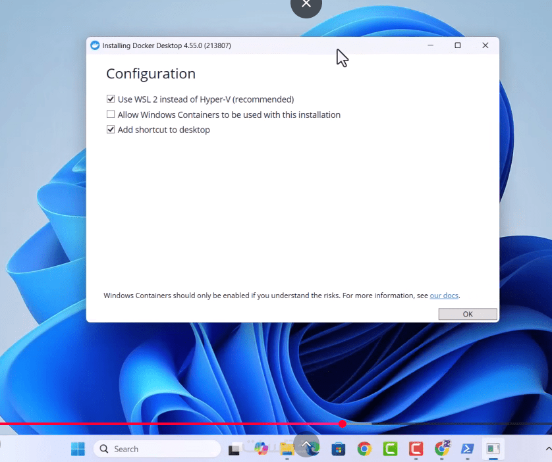Click the magnifier icon in Search box
Image resolution: width=552 pixels, height=462 pixels.
pyautogui.click(x=104, y=449)
